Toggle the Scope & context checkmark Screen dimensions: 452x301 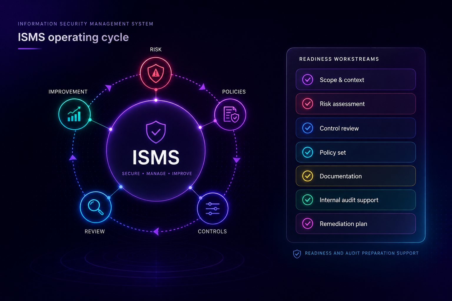(x=308, y=80)
